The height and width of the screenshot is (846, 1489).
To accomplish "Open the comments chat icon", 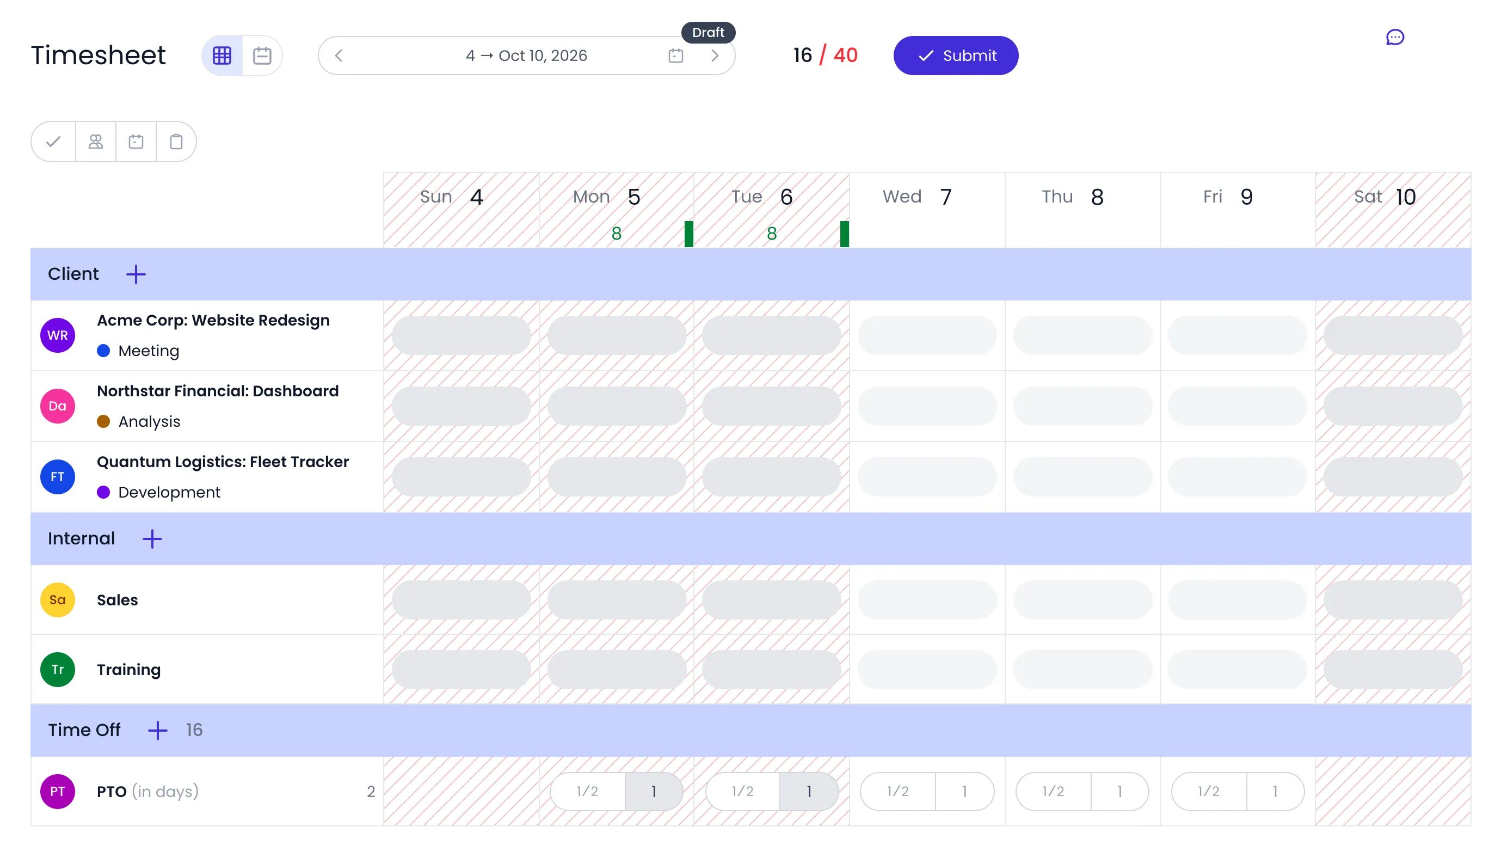I will tap(1395, 37).
